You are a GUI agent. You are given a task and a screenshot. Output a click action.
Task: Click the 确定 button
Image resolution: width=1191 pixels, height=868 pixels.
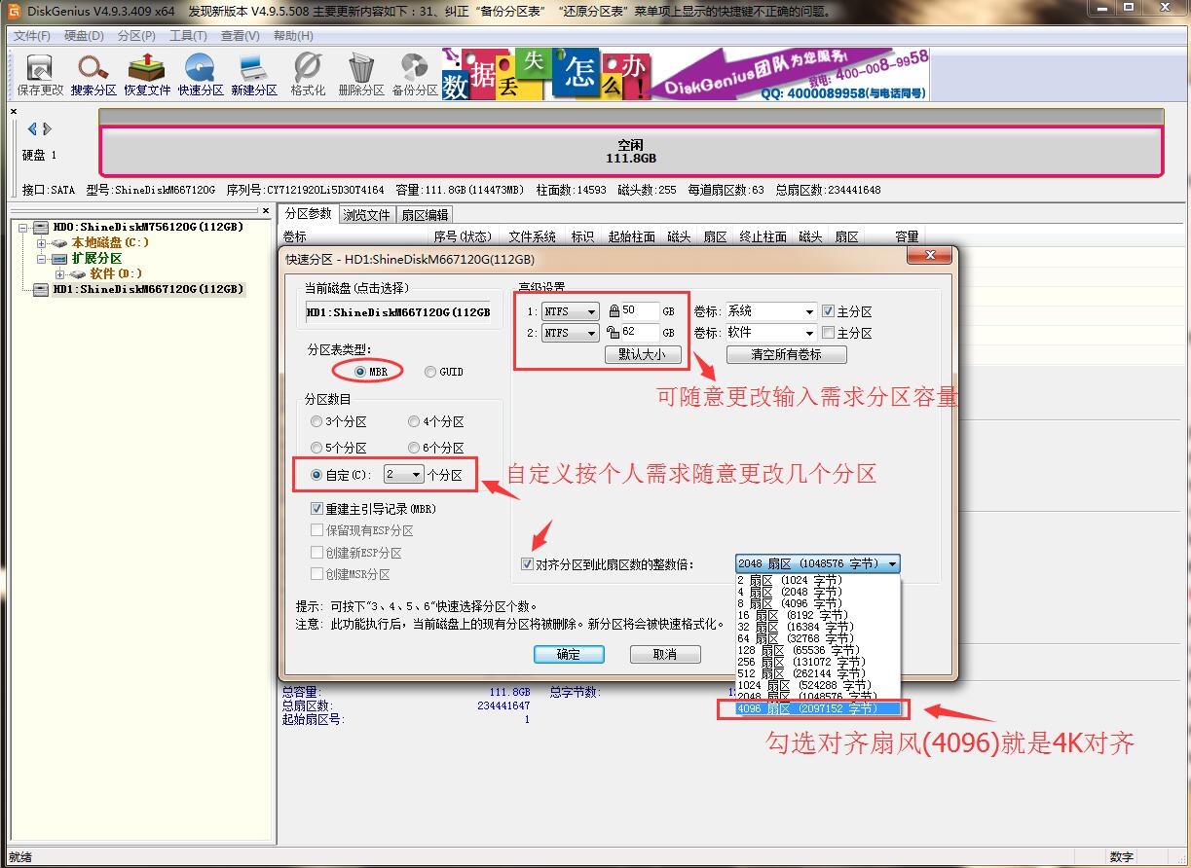pyautogui.click(x=569, y=655)
